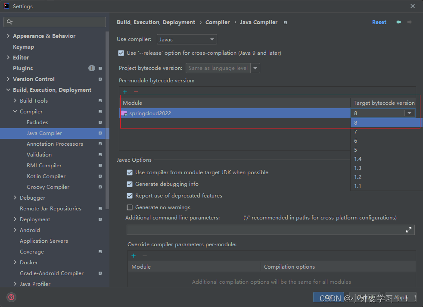Image resolution: width=423 pixels, height=307 pixels.
Task: Select bytecode version 7 from list
Action: coord(356,132)
